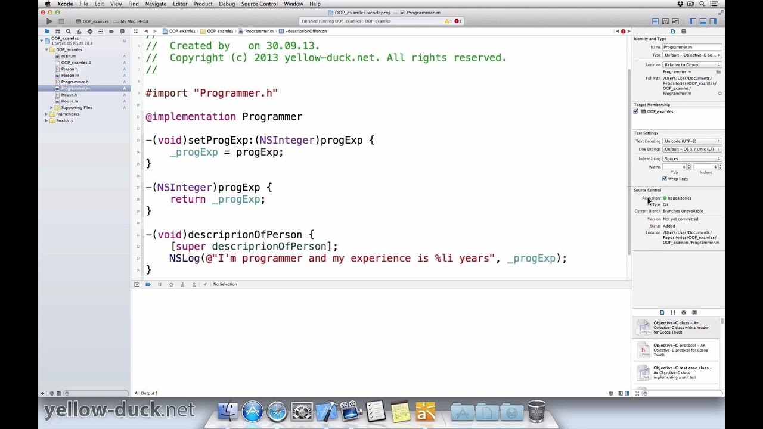
Task: Toggle the Debug area visibility button
Action: tap(703, 21)
